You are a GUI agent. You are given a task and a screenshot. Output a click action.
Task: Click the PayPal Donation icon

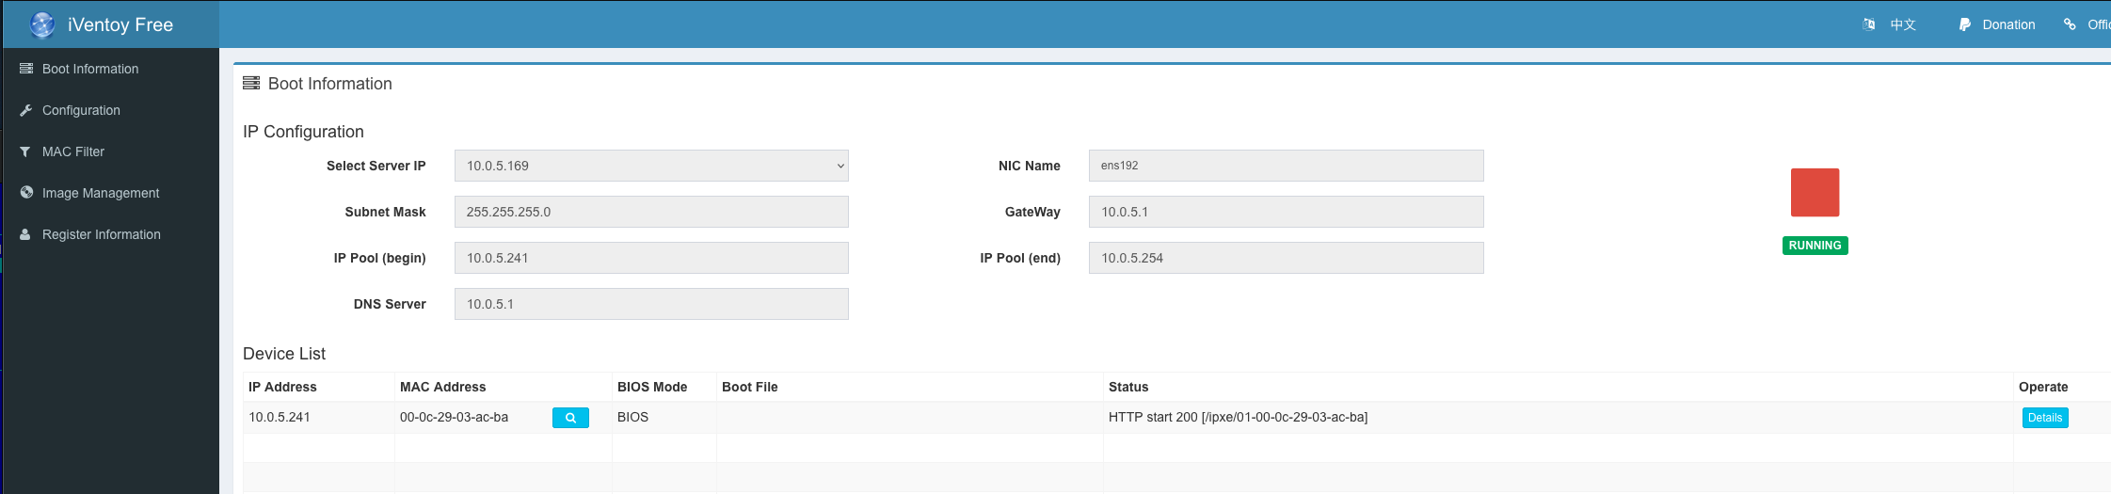[x=1965, y=24]
